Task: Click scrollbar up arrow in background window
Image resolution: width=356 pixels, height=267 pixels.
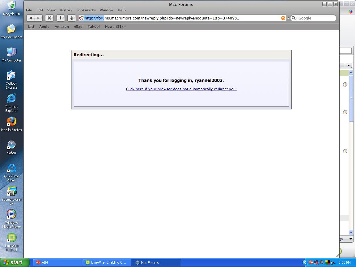Action: pos(351,73)
